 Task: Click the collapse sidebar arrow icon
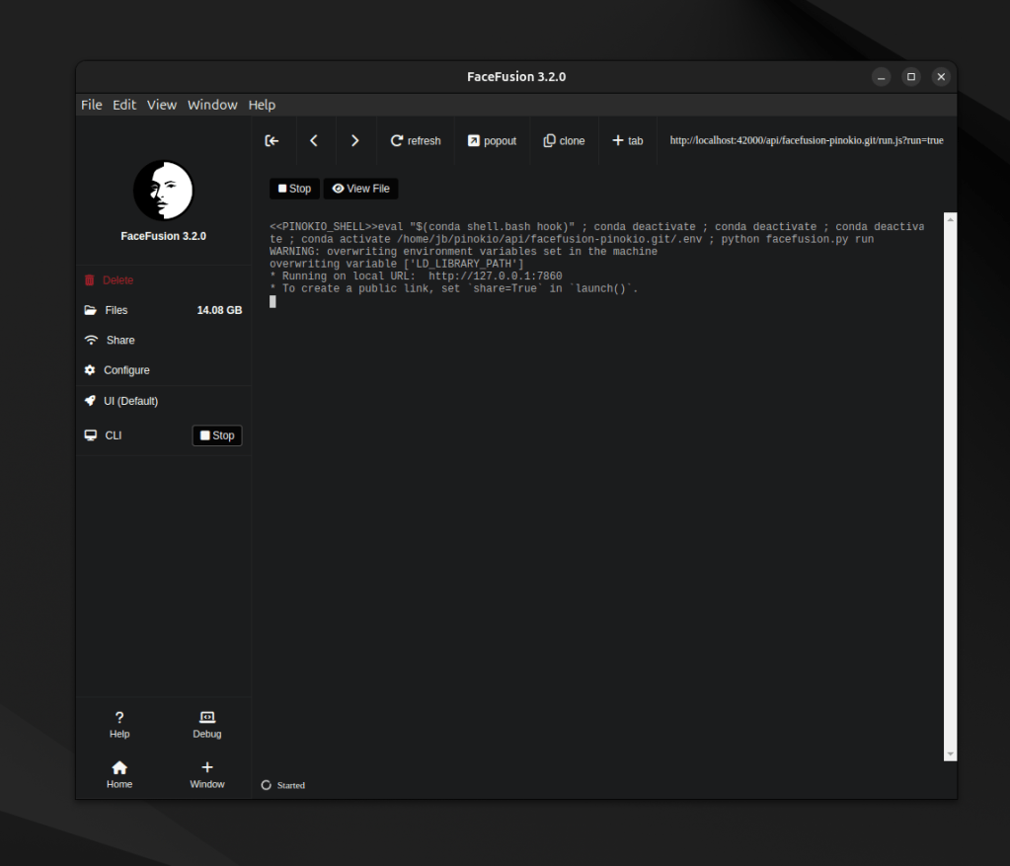pos(272,141)
